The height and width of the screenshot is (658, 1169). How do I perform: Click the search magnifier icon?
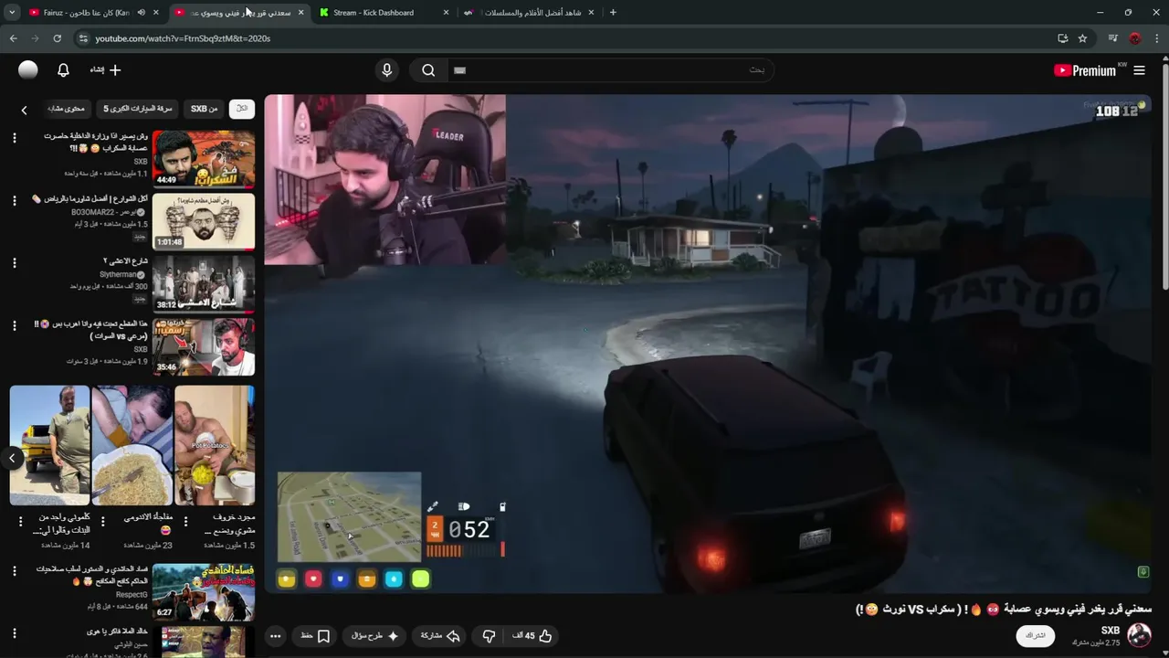click(x=428, y=70)
